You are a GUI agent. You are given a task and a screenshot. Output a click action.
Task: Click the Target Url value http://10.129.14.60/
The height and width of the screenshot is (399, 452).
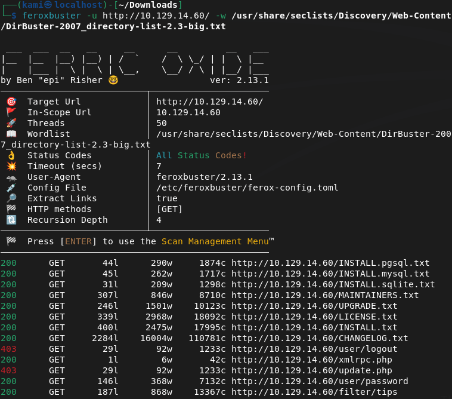209,102
